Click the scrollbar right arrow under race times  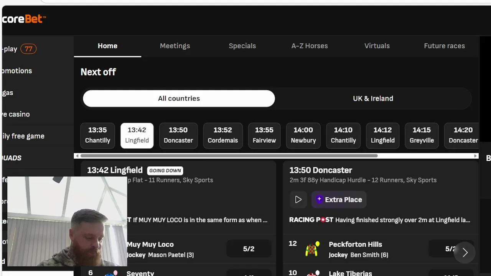[476, 156]
